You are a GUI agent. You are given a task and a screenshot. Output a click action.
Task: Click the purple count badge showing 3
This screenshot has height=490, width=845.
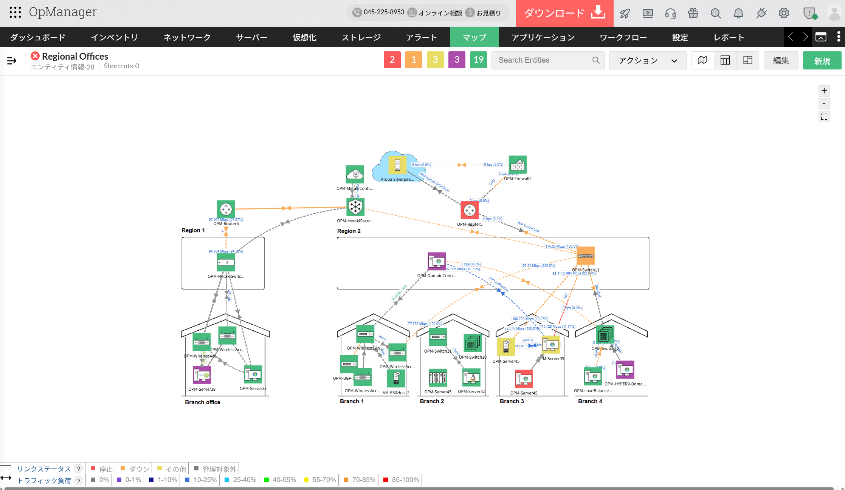(x=457, y=60)
